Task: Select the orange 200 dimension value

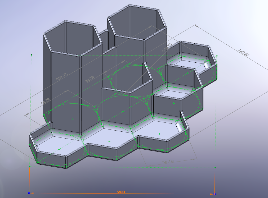Action: tap(121, 192)
